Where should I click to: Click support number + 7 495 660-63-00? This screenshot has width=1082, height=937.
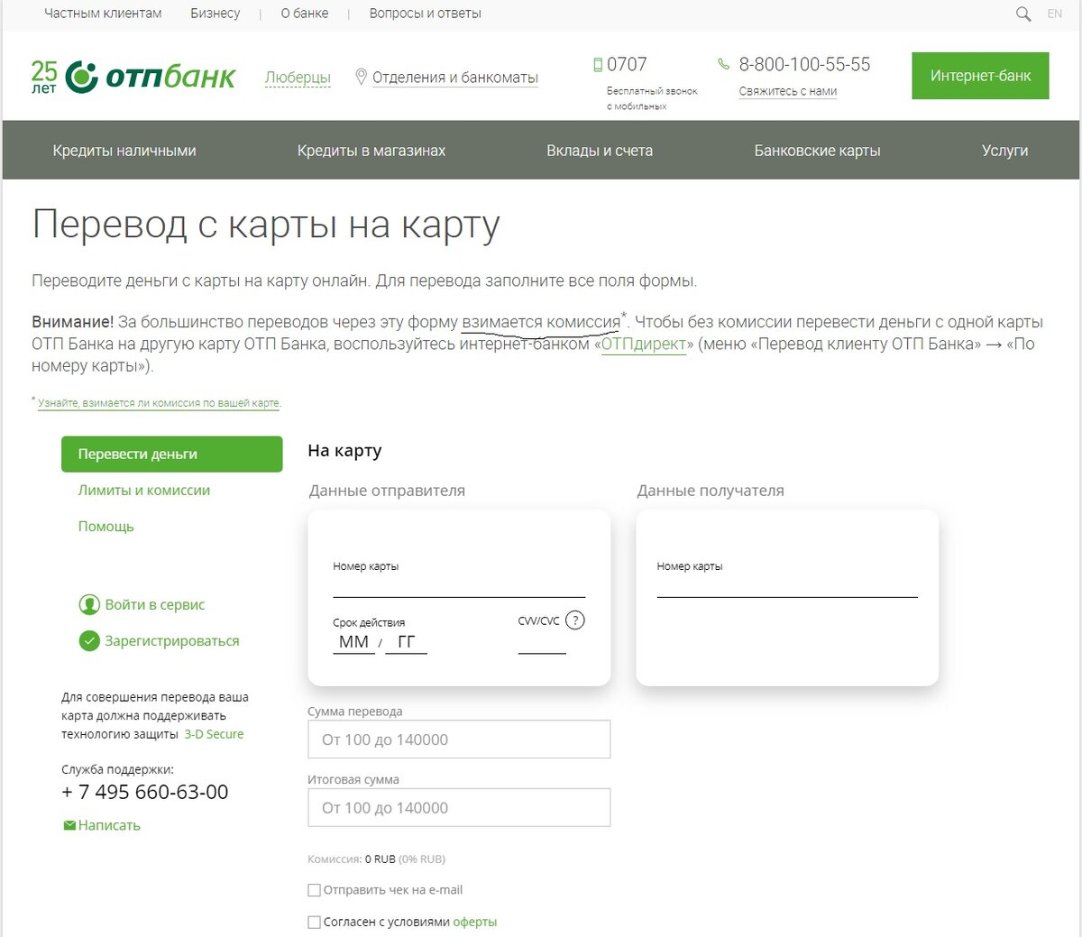tap(144, 792)
